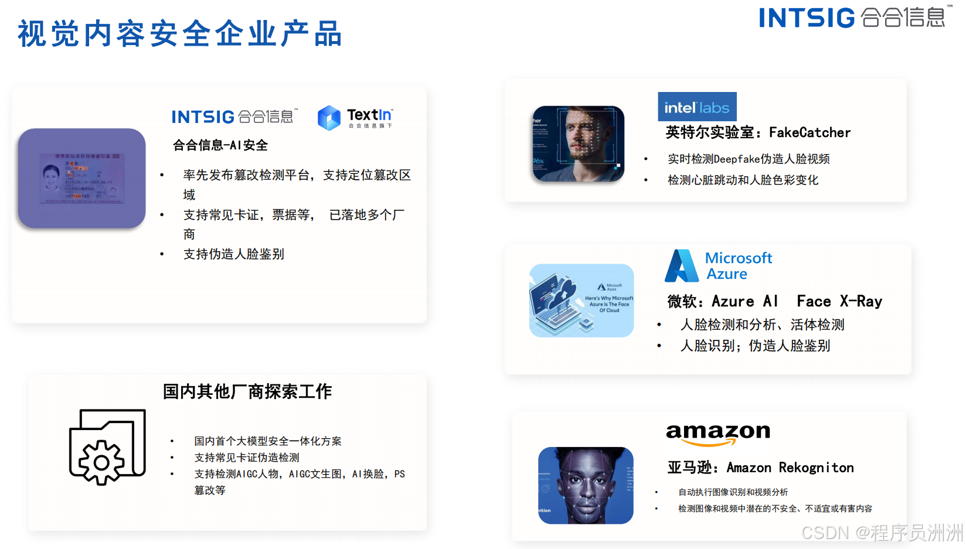Click the heading 国内其他厂商探索工作

point(247,391)
